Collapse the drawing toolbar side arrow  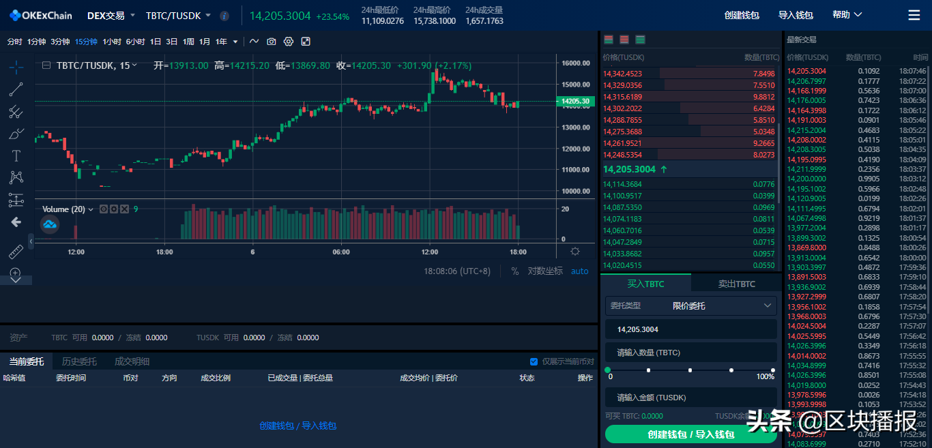tap(31, 241)
